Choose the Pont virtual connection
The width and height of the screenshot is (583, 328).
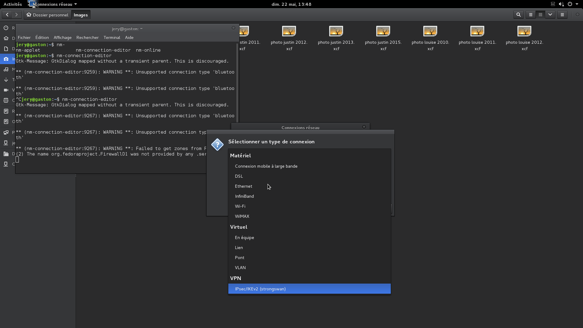point(309,258)
